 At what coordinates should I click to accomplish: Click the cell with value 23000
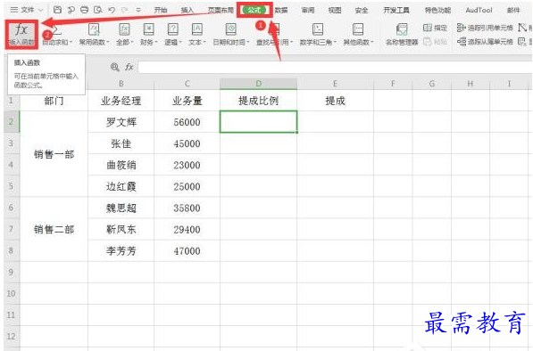tap(187, 165)
